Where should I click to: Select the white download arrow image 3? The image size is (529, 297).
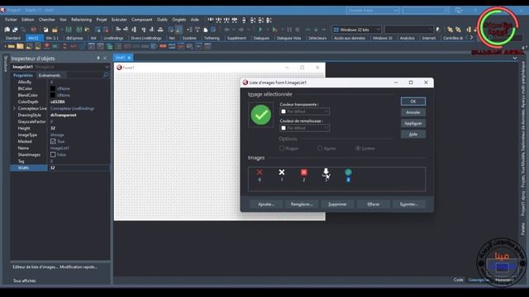point(326,172)
